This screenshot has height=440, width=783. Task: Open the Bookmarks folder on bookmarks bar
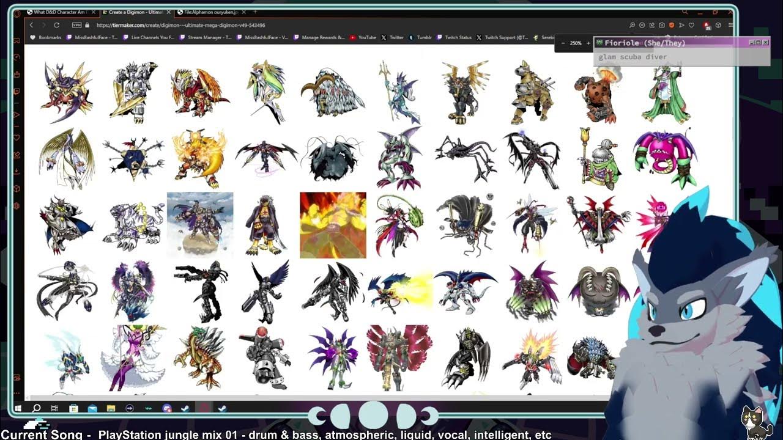point(46,37)
